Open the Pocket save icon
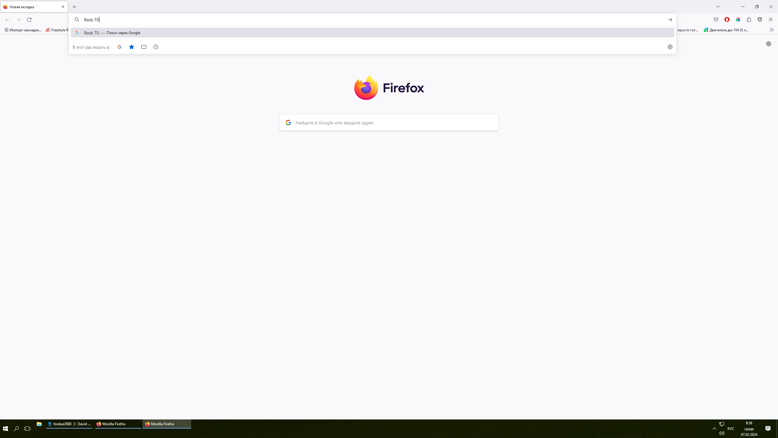This screenshot has height=438, width=778. coord(716,19)
